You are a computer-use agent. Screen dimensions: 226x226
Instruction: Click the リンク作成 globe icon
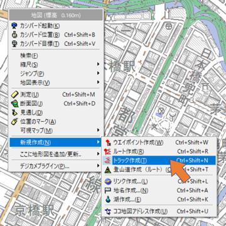pos(107,181)
